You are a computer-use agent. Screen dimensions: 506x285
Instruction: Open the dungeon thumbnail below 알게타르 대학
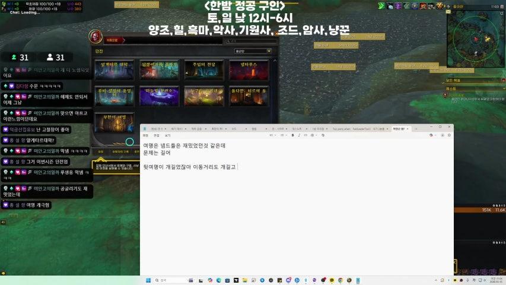[114, 96]
